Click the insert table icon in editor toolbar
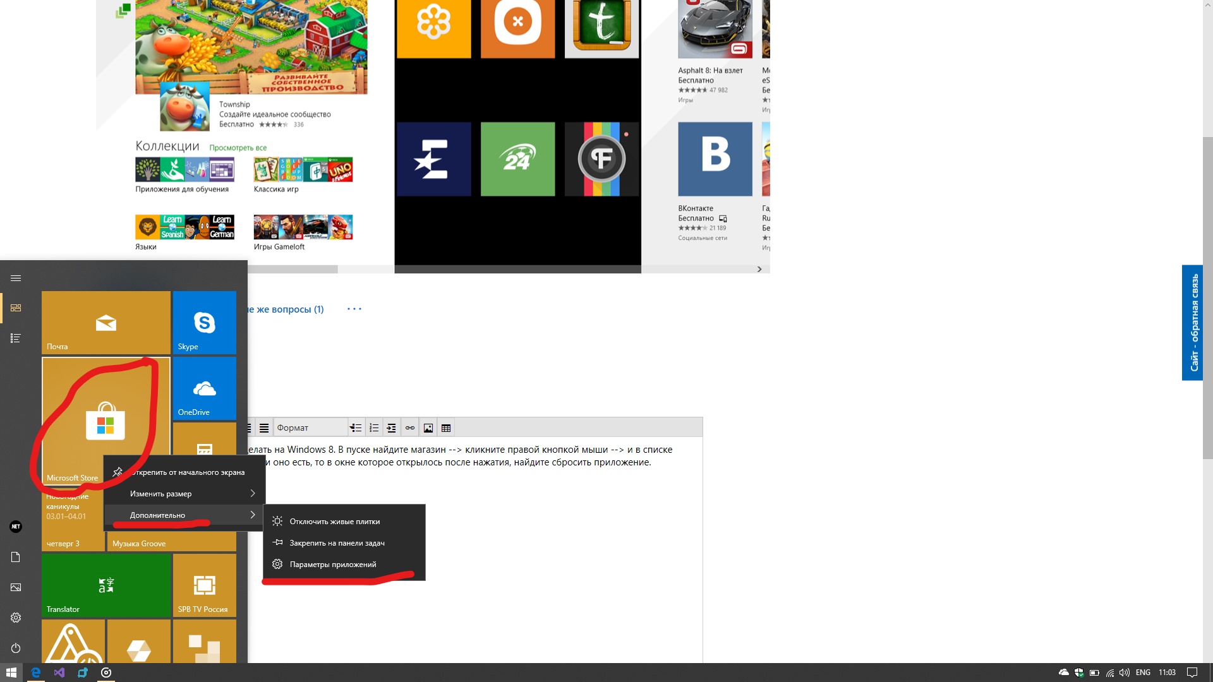The height and width of the screenshot is (682, 1213). (446, 428)
